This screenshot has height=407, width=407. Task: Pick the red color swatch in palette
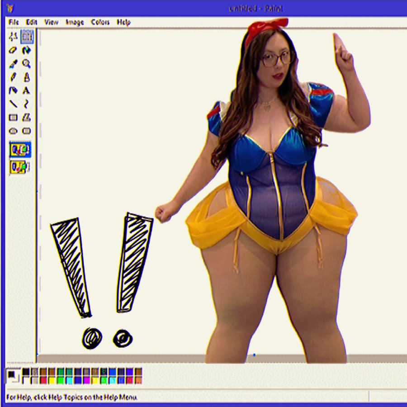click(x=43, y=380)
